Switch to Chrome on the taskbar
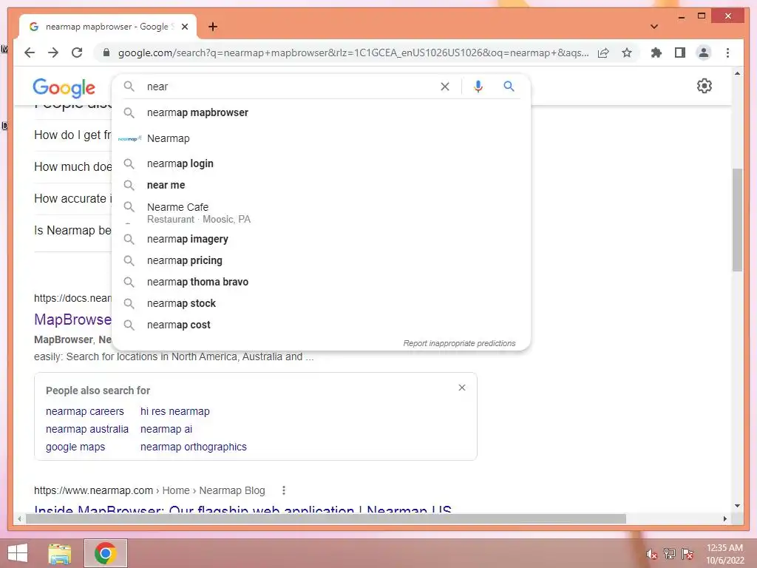 106,553
